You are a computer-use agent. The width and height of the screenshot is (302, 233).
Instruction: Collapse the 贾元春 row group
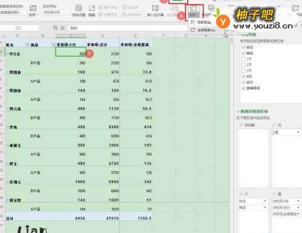tap(7, 109)
